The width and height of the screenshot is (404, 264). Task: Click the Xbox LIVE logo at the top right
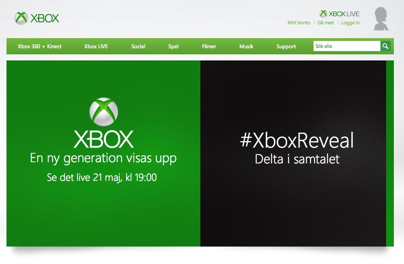[340, 14]
